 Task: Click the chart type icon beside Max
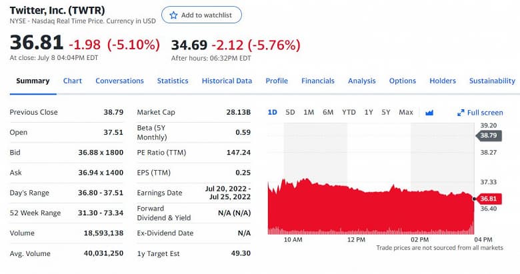[429, 113]
